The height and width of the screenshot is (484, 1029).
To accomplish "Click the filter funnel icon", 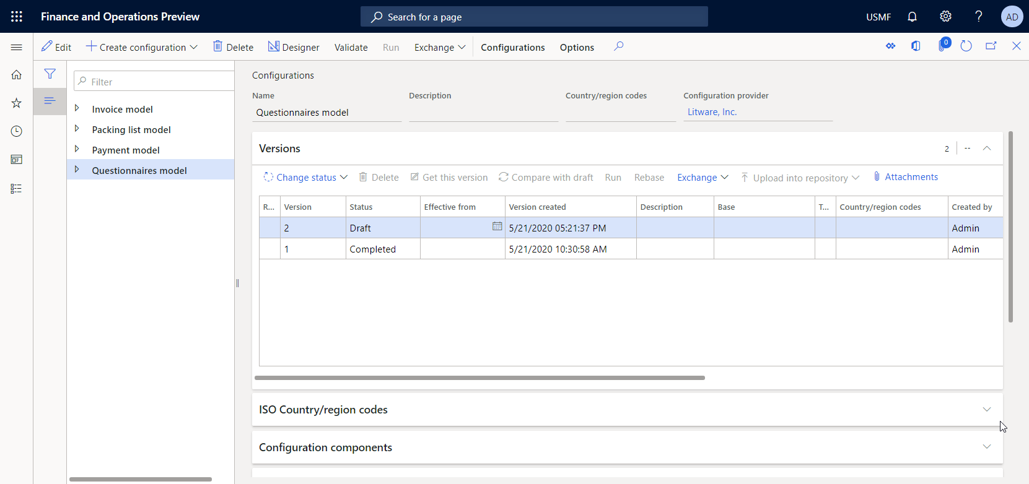I will point(50,74).
